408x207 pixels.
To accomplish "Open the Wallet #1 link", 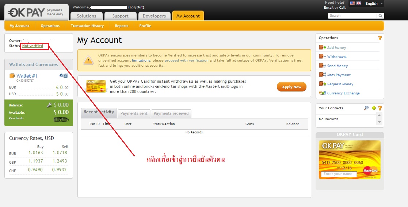I will click(x=27, y=76).
